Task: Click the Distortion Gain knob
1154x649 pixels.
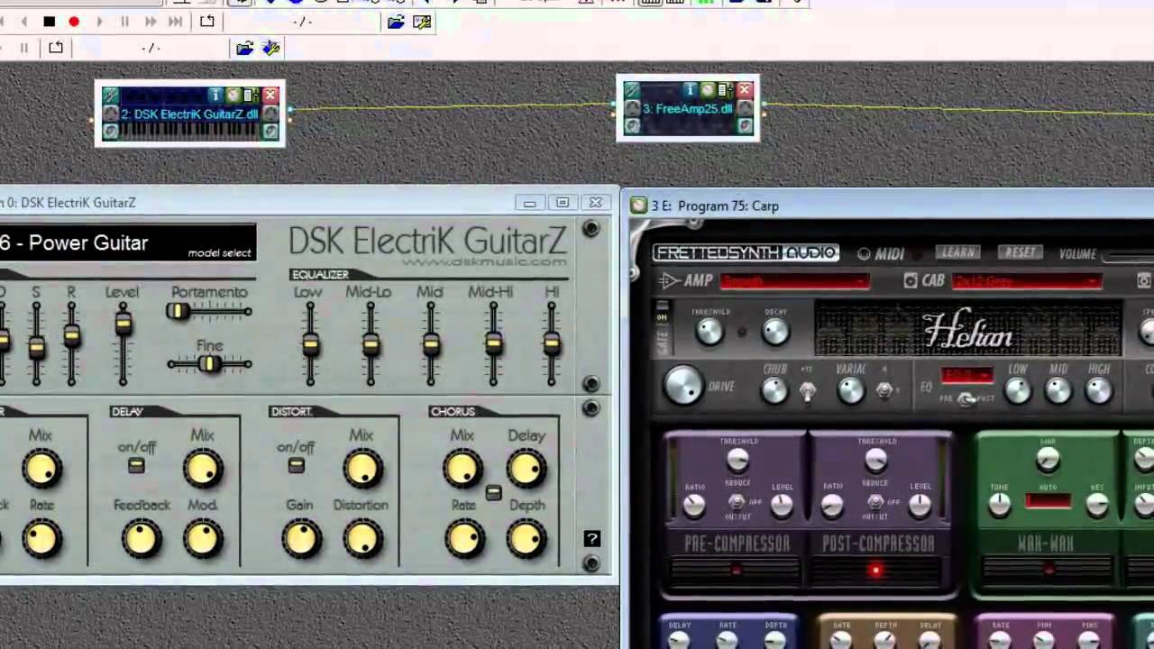Action: [300, 538]
